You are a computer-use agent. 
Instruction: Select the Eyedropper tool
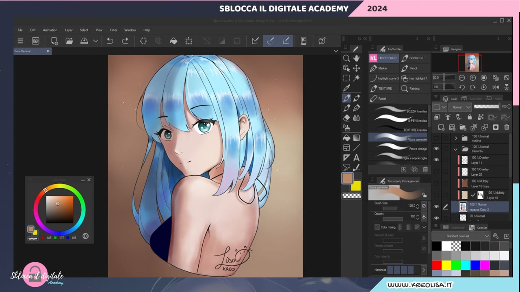(346, 88)
